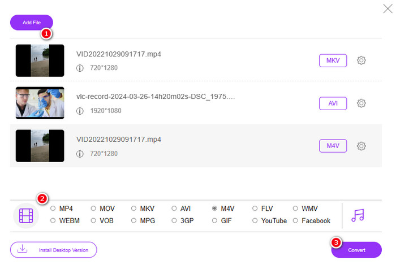Viewport: 396px width, 269px height.
Task: Open the M4V format tag dropdown
Action: pos(333,146)
